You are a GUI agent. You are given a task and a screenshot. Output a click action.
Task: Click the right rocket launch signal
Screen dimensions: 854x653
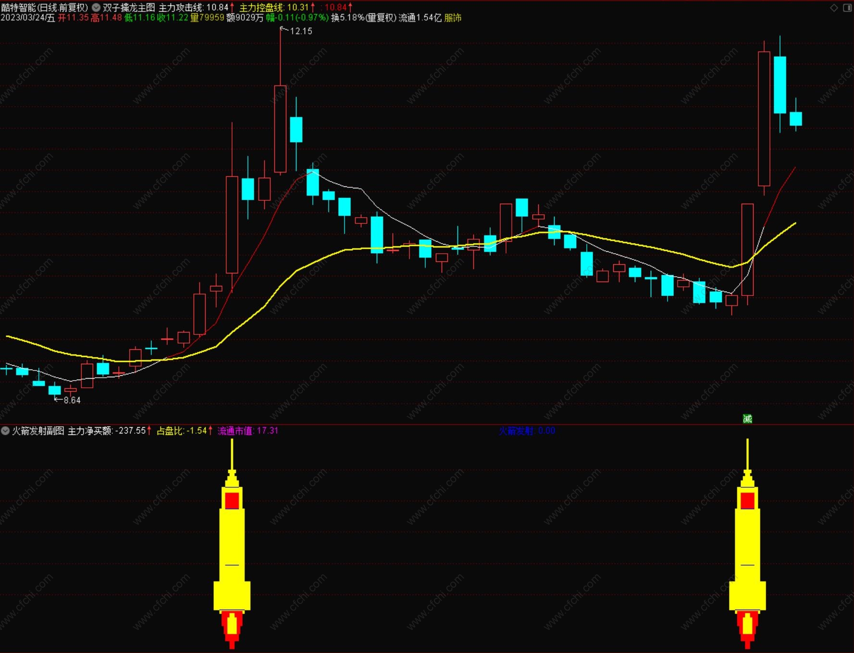[x=747, y=543]
